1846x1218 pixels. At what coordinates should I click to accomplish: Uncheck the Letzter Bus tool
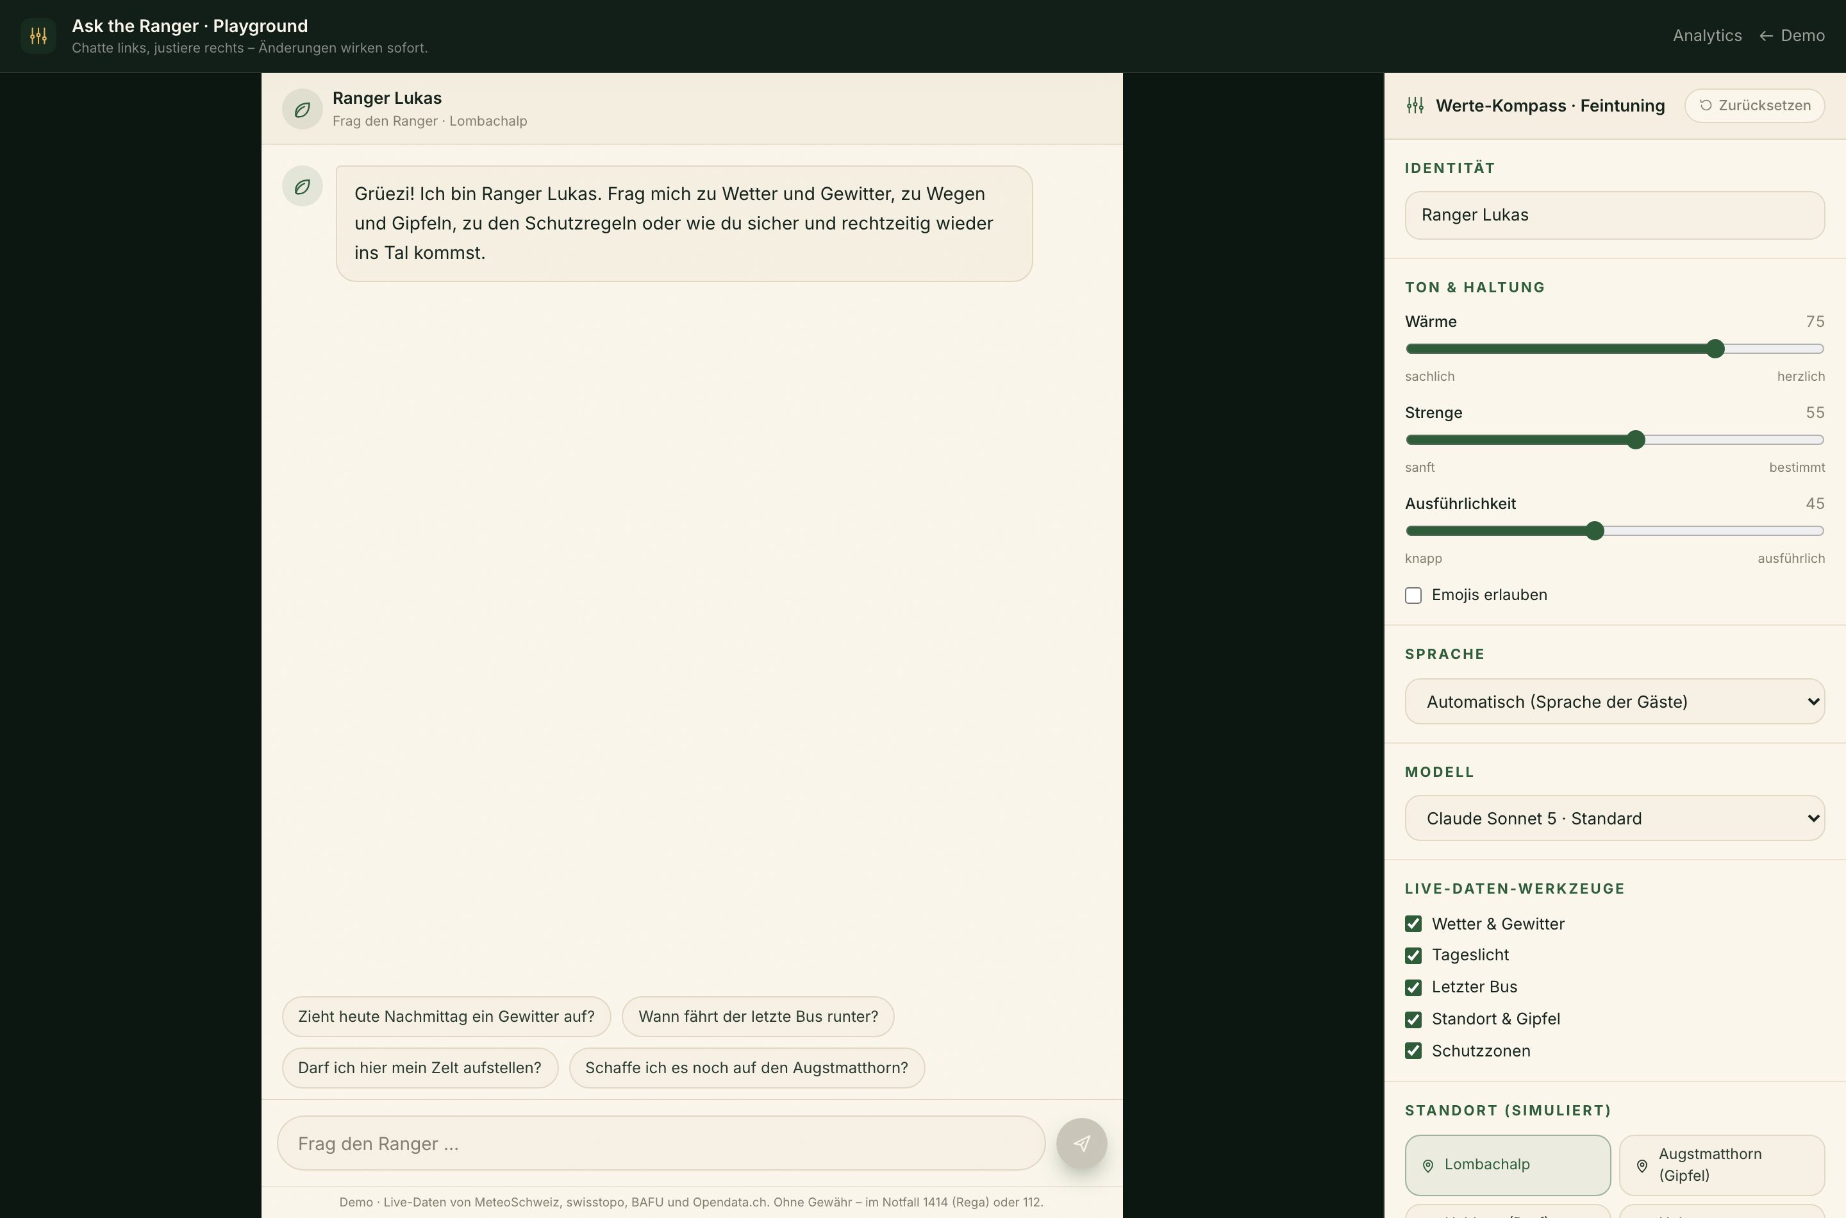point(1413,987)
